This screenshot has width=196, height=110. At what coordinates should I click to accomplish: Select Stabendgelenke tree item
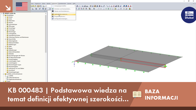(x=13, y=41)
